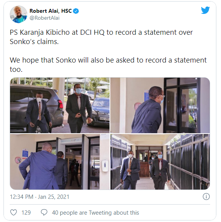Open the @RobertAlai handle link
This screenshot has width=221, height=222.
pyautogui.click(x=45, y=18)
